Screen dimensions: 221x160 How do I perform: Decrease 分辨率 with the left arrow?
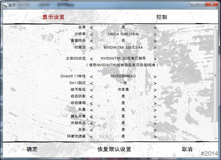point(91,34)
